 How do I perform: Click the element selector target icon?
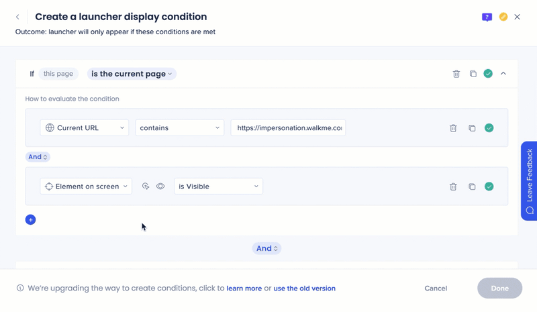(146, 187)
